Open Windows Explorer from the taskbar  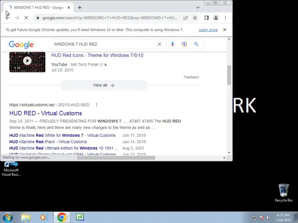(x=26, y=217)
